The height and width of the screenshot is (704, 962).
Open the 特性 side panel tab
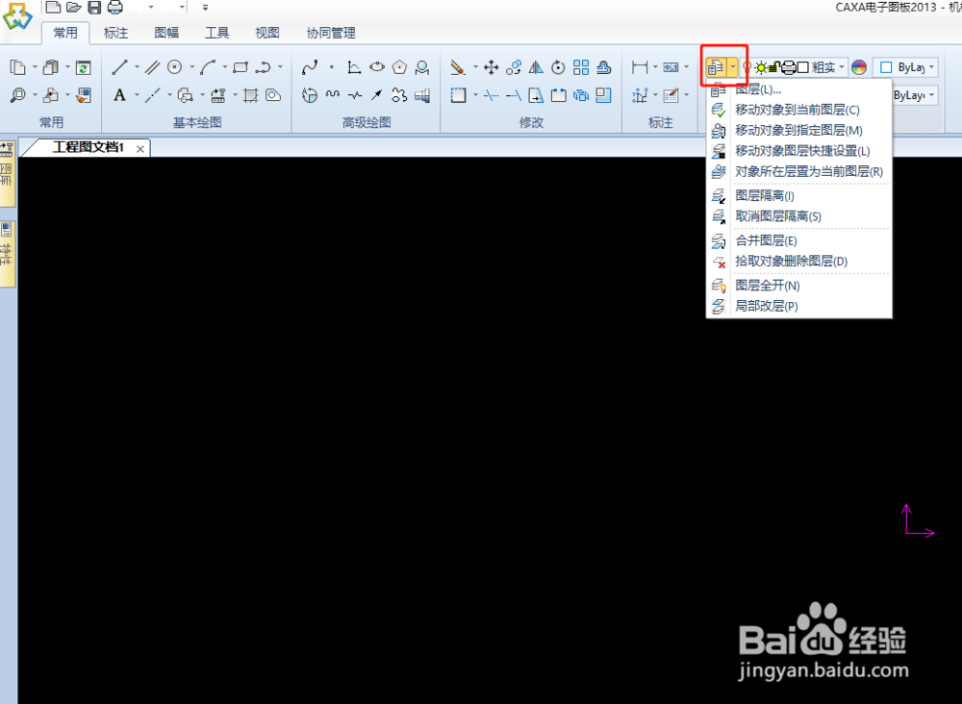click(7, 253)
